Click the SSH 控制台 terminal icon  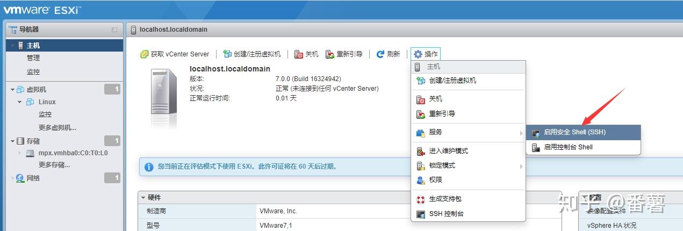click(421, 214)
